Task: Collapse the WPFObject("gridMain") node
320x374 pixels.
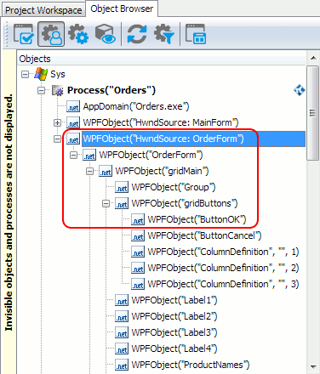Action: click(90, 171)
